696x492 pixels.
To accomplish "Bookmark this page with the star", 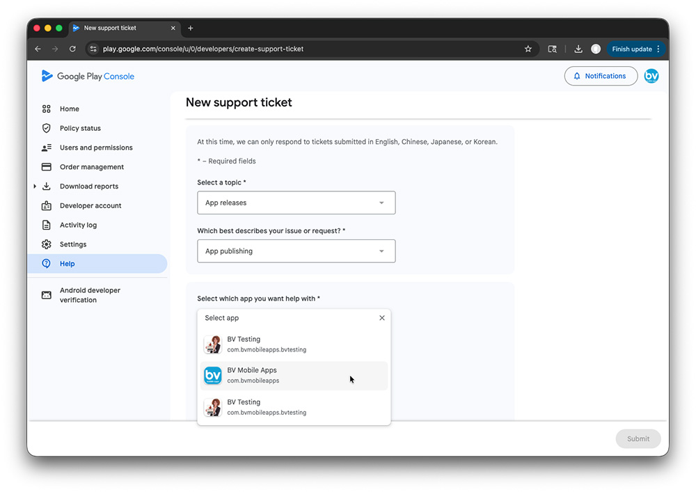I will coord(528,49).
